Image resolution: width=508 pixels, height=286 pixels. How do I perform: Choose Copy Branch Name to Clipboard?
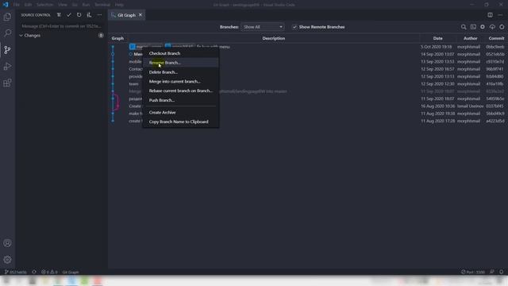point(181,122)
